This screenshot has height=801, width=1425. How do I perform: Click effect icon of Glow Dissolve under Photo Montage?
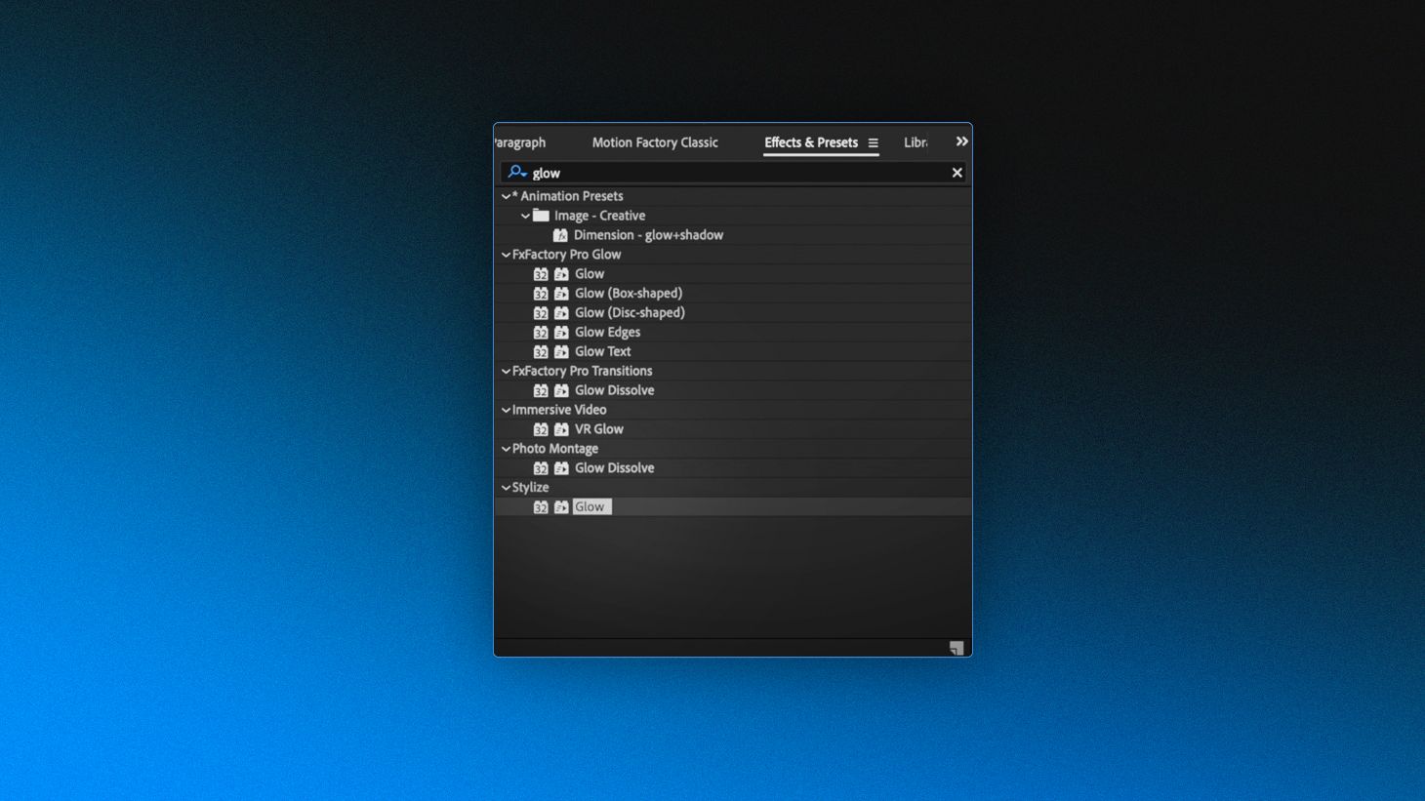[561, 468]
